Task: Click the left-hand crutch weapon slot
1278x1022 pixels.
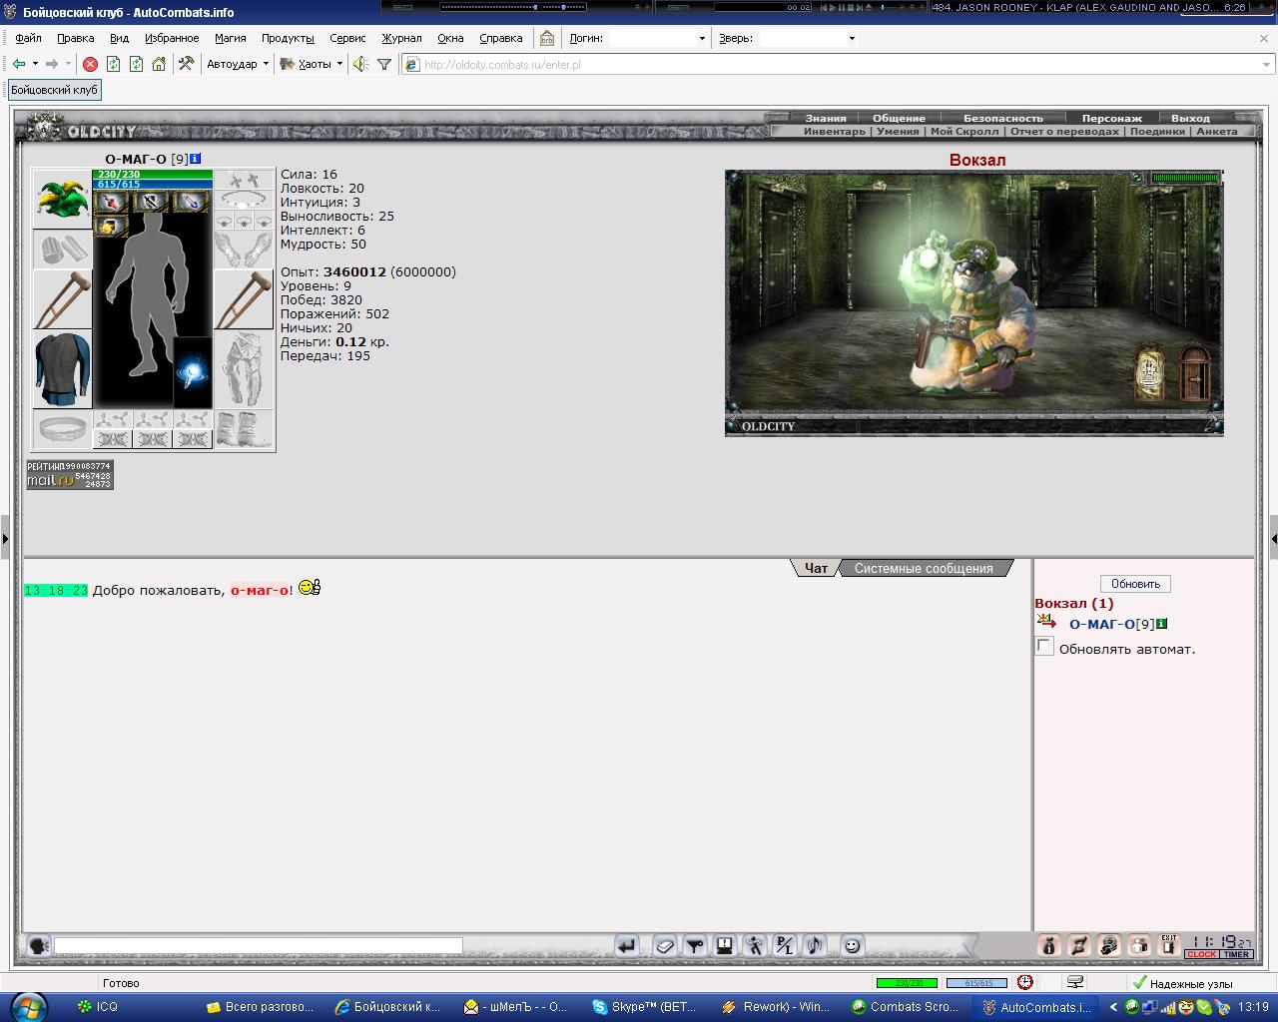Action: coord(62,299)
